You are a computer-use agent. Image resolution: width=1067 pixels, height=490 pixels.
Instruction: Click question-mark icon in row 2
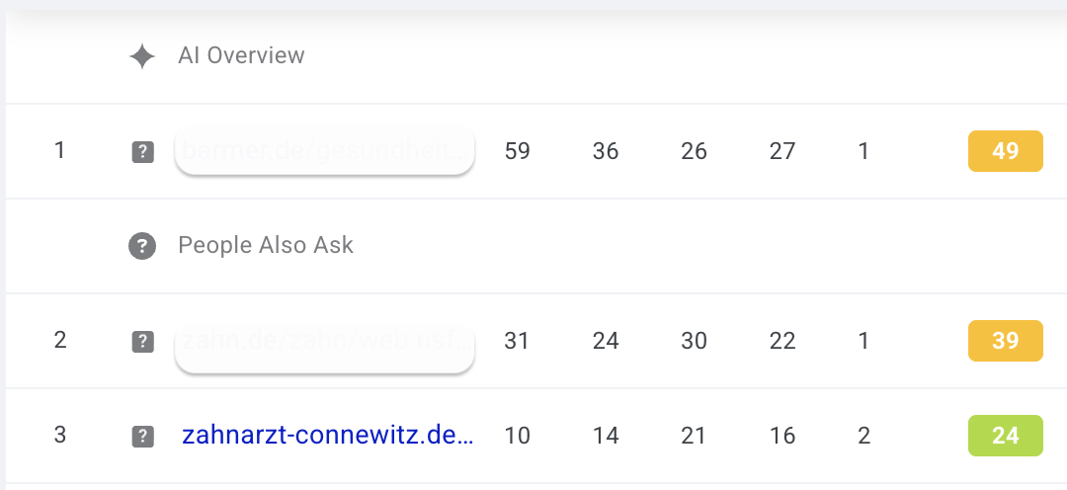click(x=142, y=342)
